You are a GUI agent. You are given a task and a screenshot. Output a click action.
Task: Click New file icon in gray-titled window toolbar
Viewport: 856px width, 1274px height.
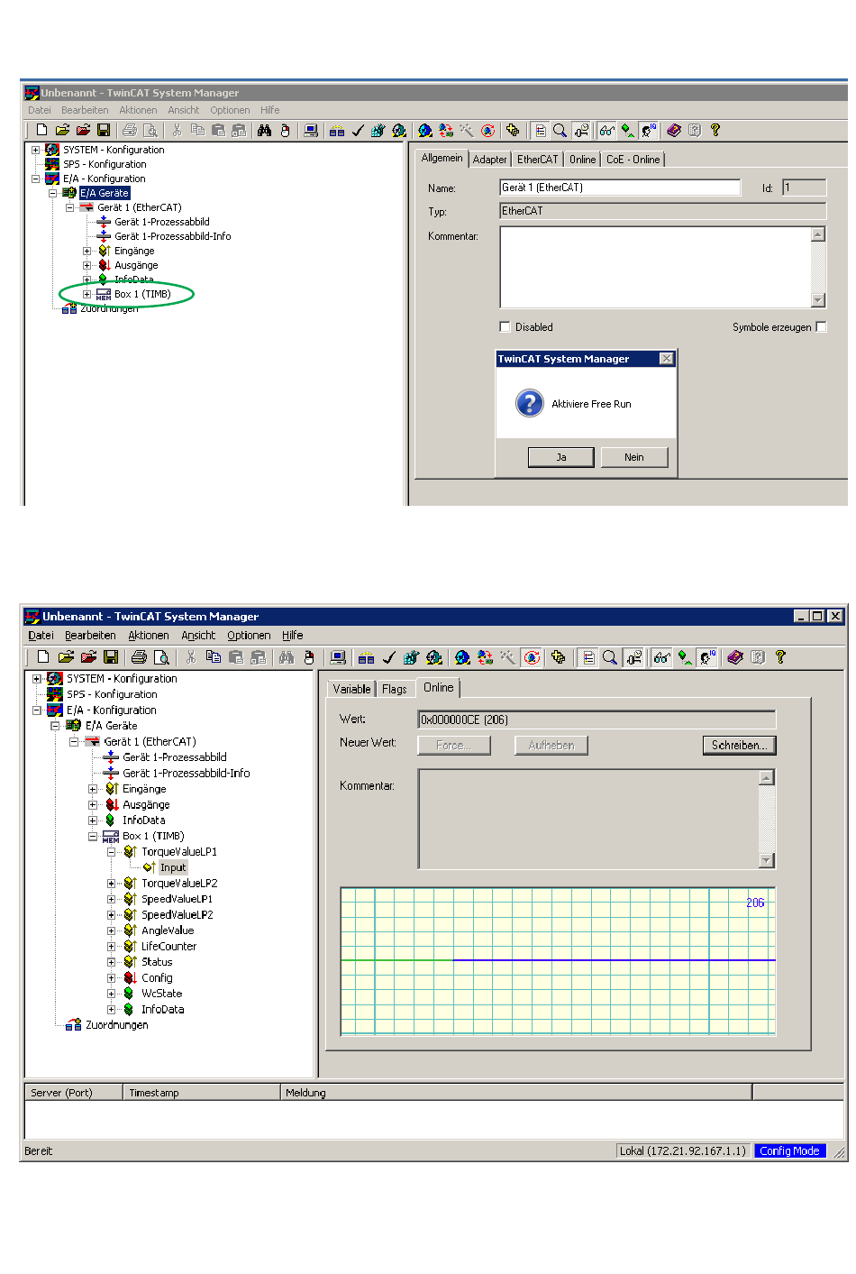pos(41,131)
